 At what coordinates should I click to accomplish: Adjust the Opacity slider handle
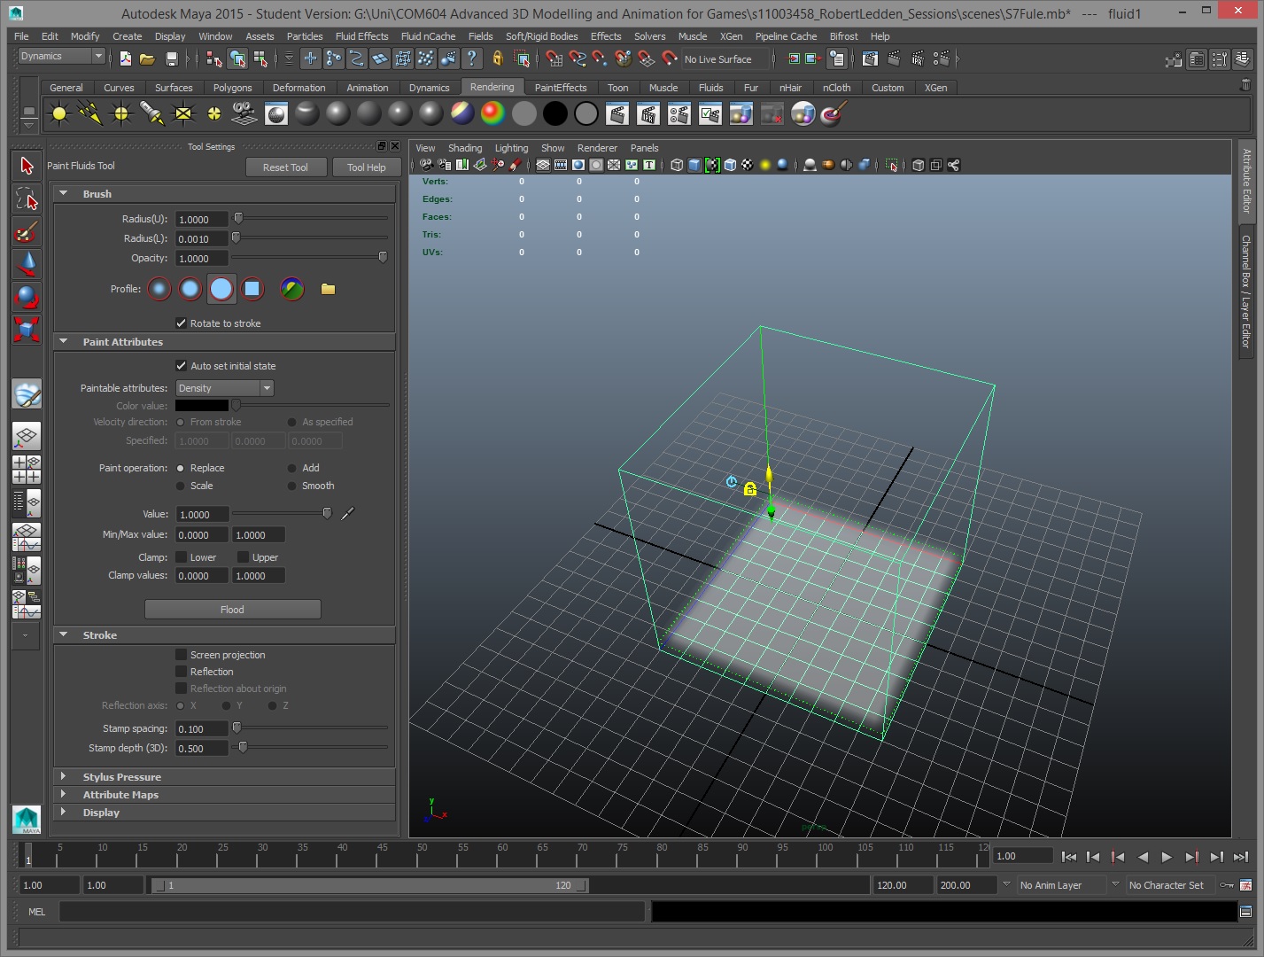click(383, 257)
